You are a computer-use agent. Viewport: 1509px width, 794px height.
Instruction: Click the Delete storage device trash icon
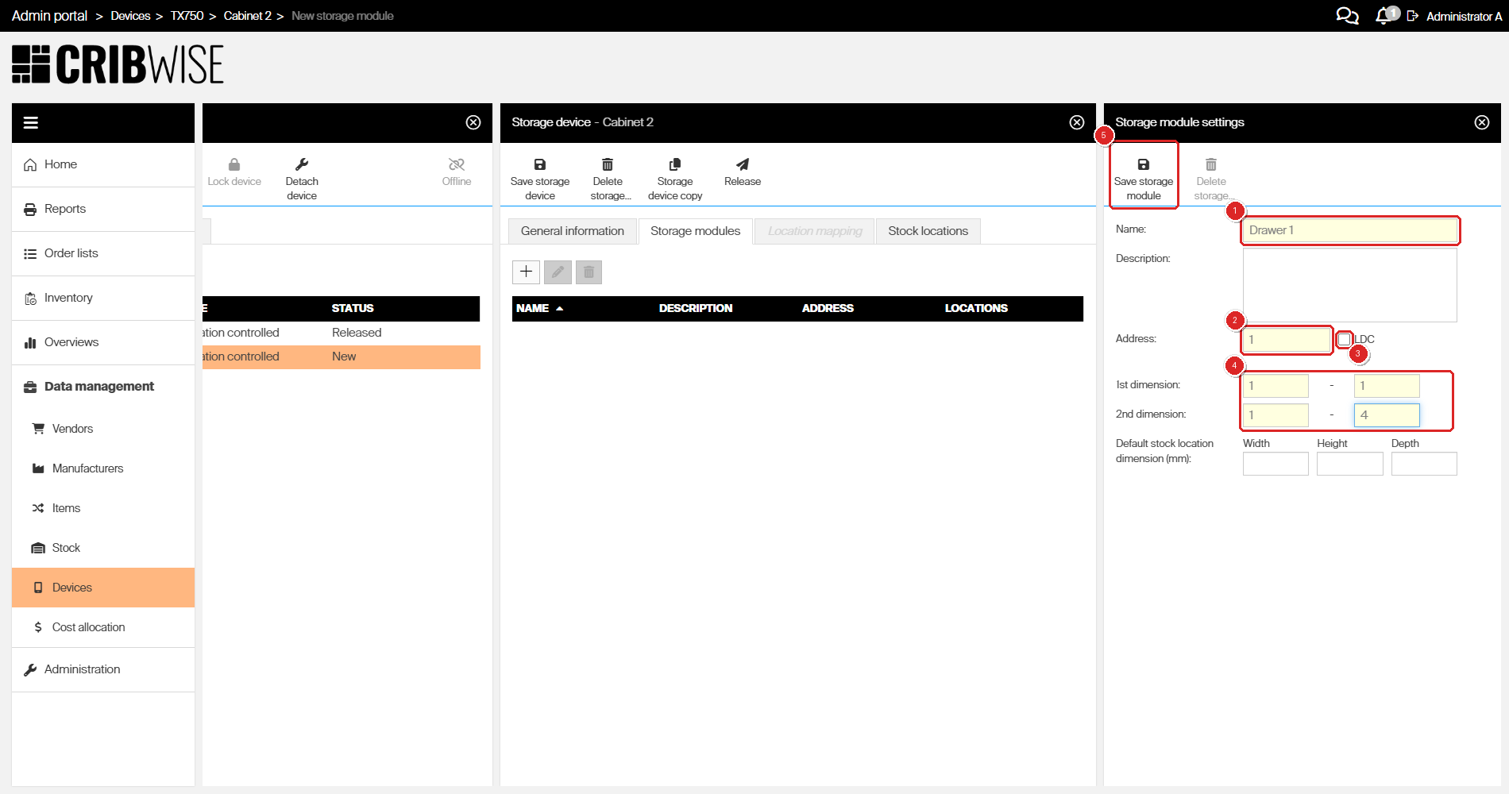tap(607, 164)
